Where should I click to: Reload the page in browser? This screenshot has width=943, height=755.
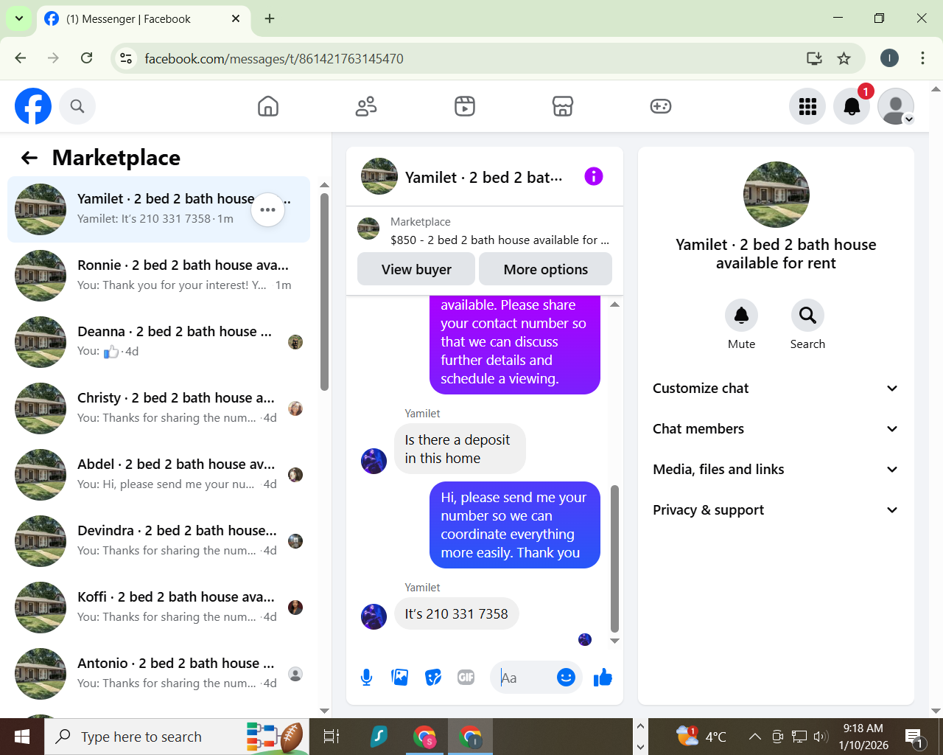click(x=86, y=58)
